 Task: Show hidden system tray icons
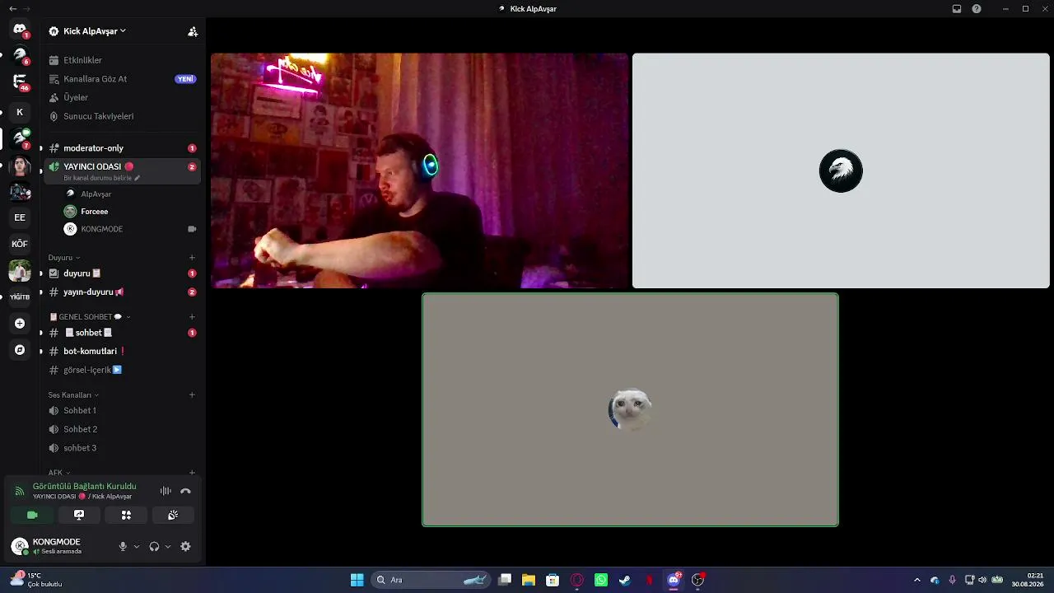click(917, 580)
